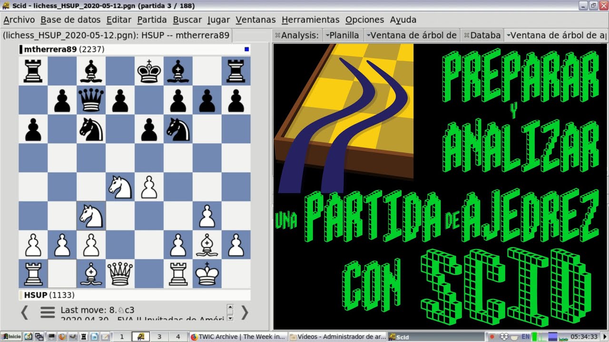Open the board hamburger menu icon
609x342 pixels.
click(x=48, y=312)
